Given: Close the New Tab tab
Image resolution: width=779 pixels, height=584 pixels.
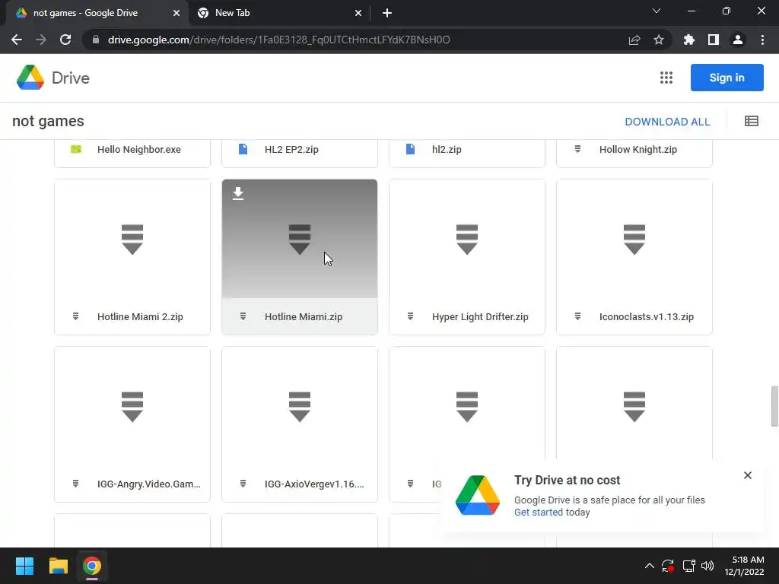Looking at the screenshot, I should tap(358, 13).
